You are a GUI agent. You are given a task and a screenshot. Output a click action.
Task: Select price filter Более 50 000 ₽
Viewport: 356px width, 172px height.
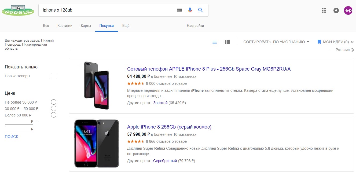point(54,115)
